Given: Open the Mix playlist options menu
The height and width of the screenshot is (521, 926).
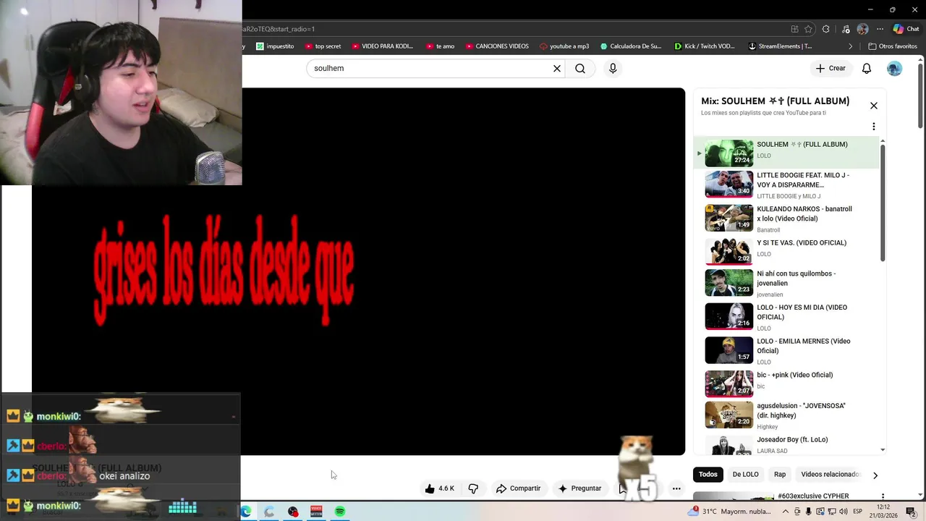Looking at the screenshot, I should coord(874,127).
